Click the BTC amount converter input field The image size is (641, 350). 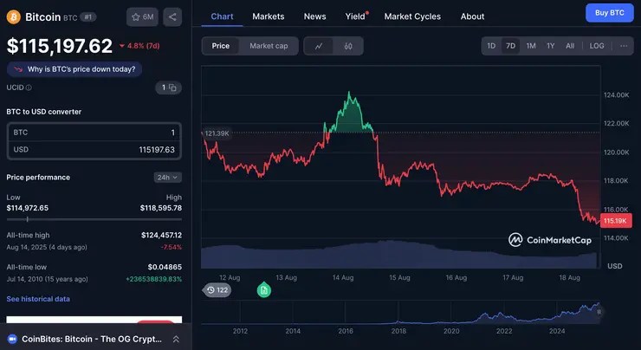pos(94,133)
